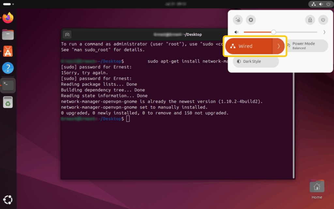Open new terminal tab button
334x209 pixels.
(x=67, y=34)
